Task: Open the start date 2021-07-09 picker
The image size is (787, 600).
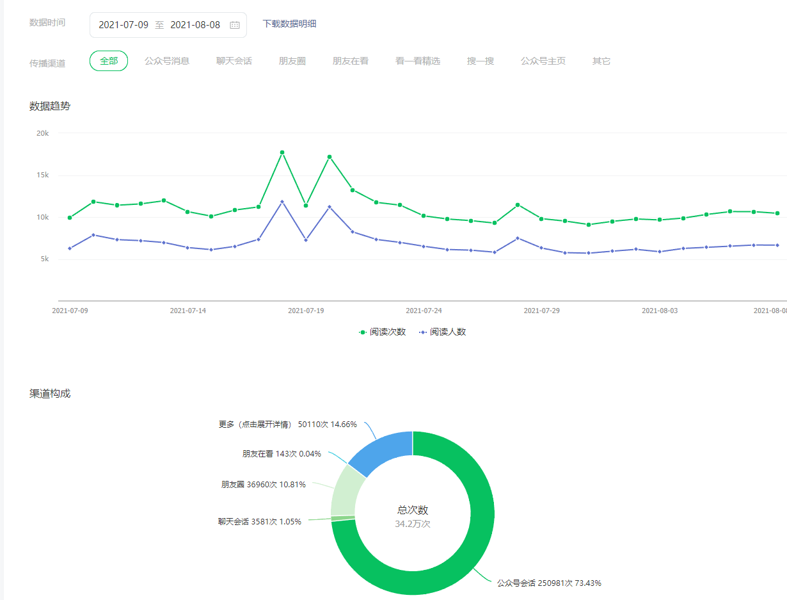Action: 123,25
